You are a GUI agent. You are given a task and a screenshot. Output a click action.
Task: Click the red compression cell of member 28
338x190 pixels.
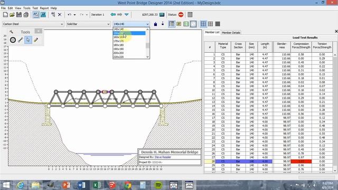tap(301, 161)
